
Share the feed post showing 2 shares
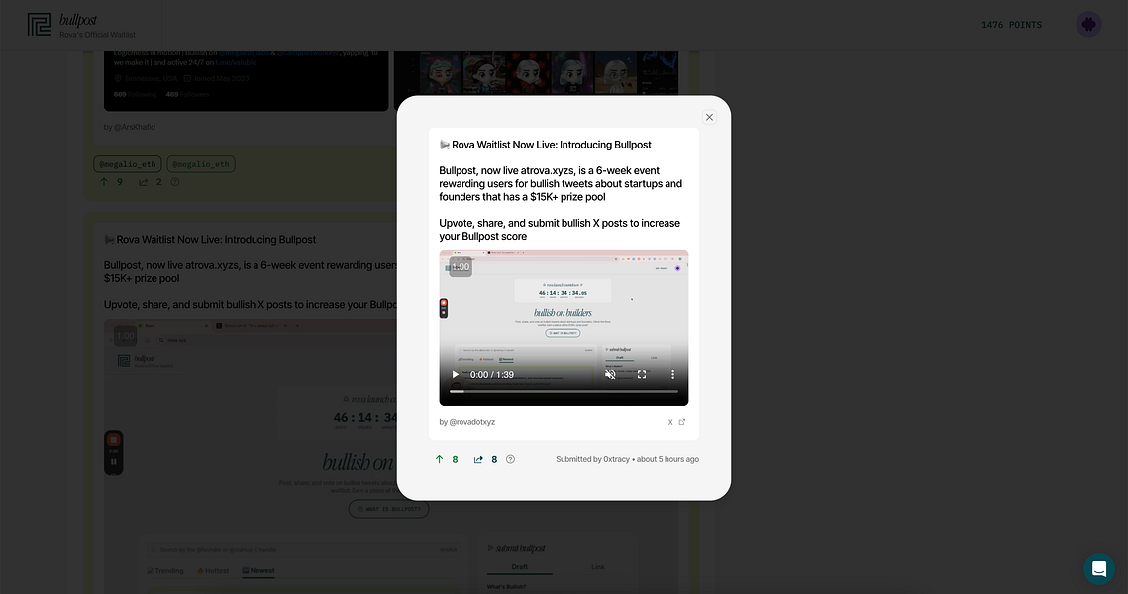(x=144, y=182)
